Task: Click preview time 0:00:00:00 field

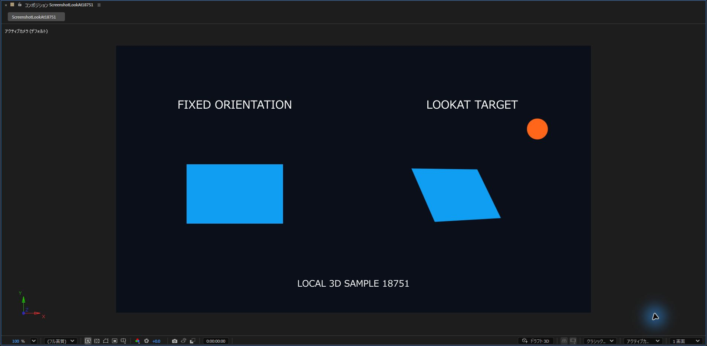Action: tap(216, 341)
